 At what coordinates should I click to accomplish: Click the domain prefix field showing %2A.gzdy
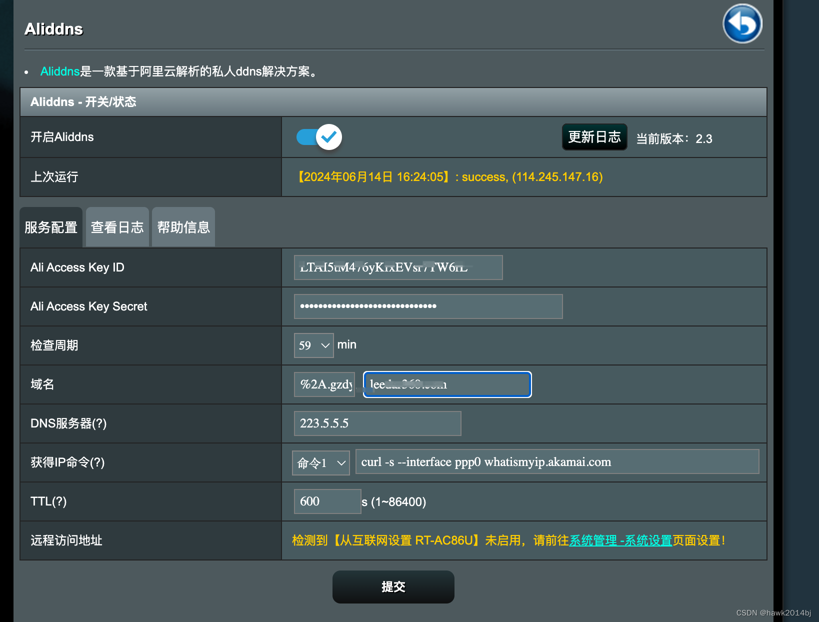(x=324, y=384)
